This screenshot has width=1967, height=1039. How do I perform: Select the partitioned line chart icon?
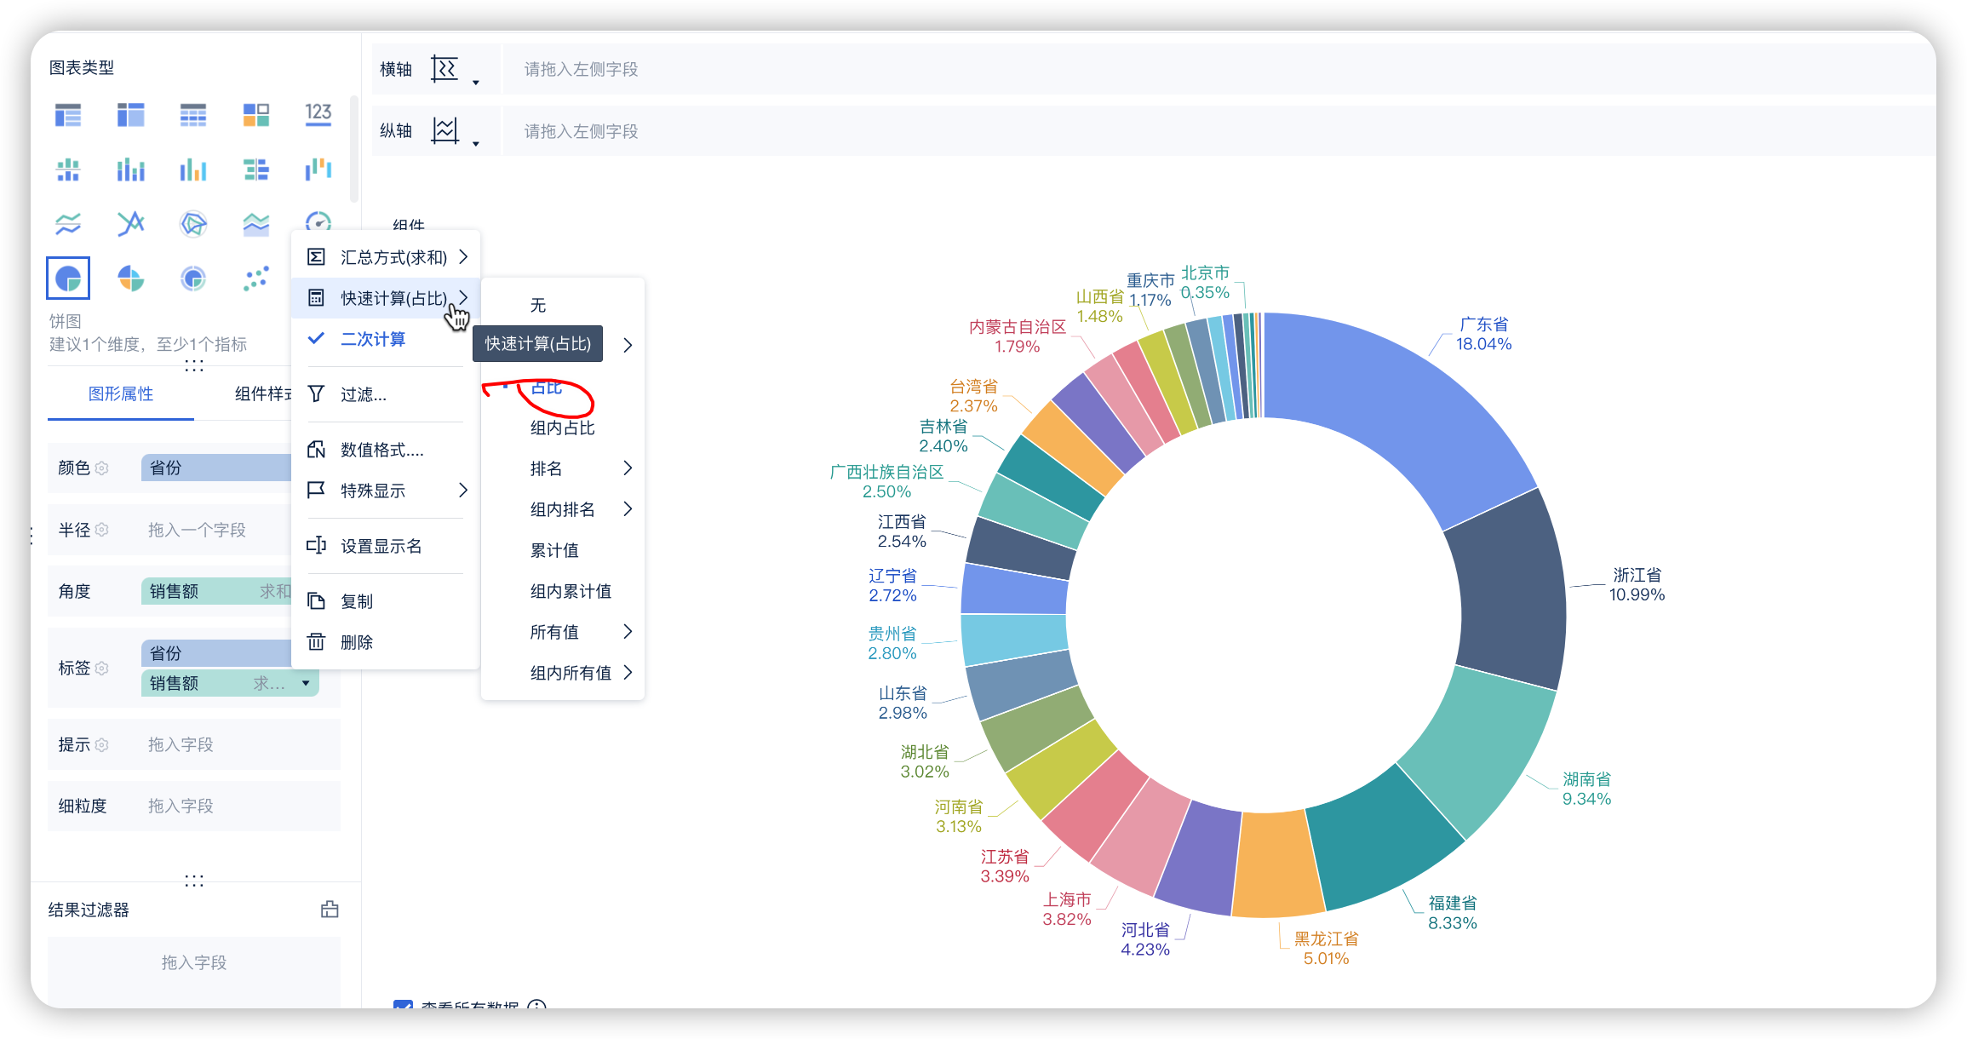pyautogui.click(x=68, y=224)
